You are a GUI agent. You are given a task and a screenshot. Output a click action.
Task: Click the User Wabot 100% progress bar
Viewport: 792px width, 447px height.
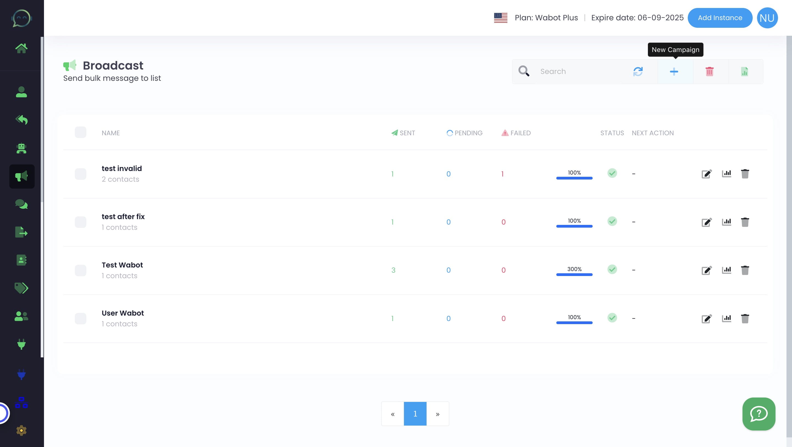(574, 322)
